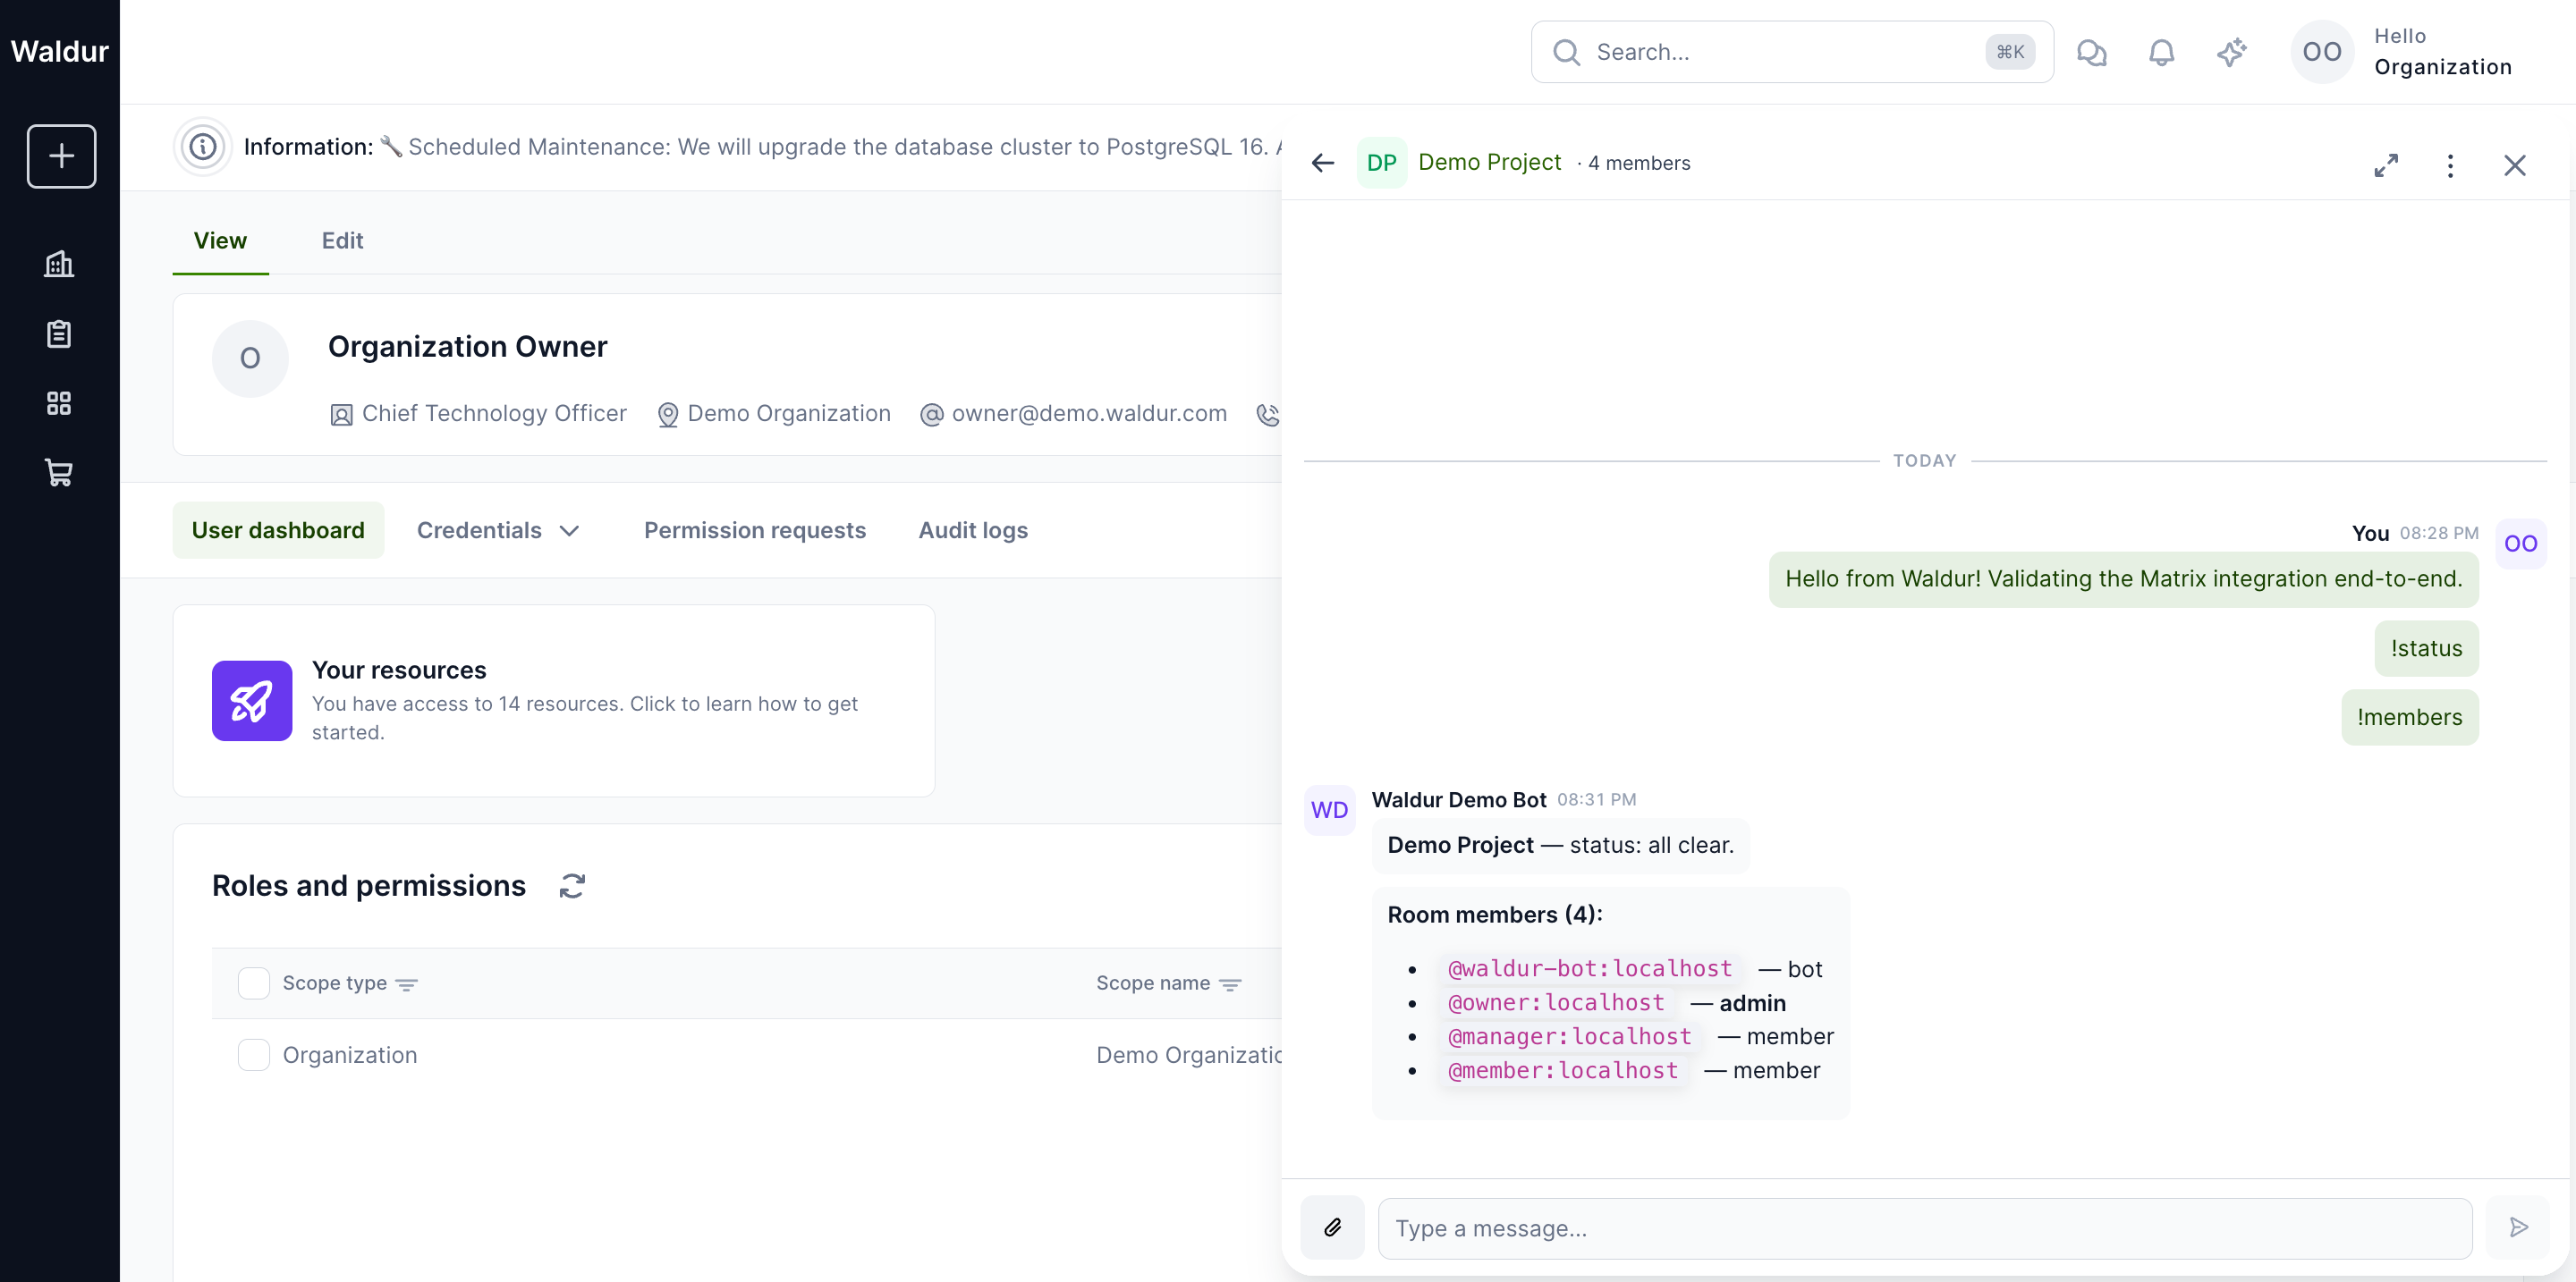Open the Permission requests tab
Image resolution: width=2576 pixels, height=1282 pixels.
[x=755, y=530]
